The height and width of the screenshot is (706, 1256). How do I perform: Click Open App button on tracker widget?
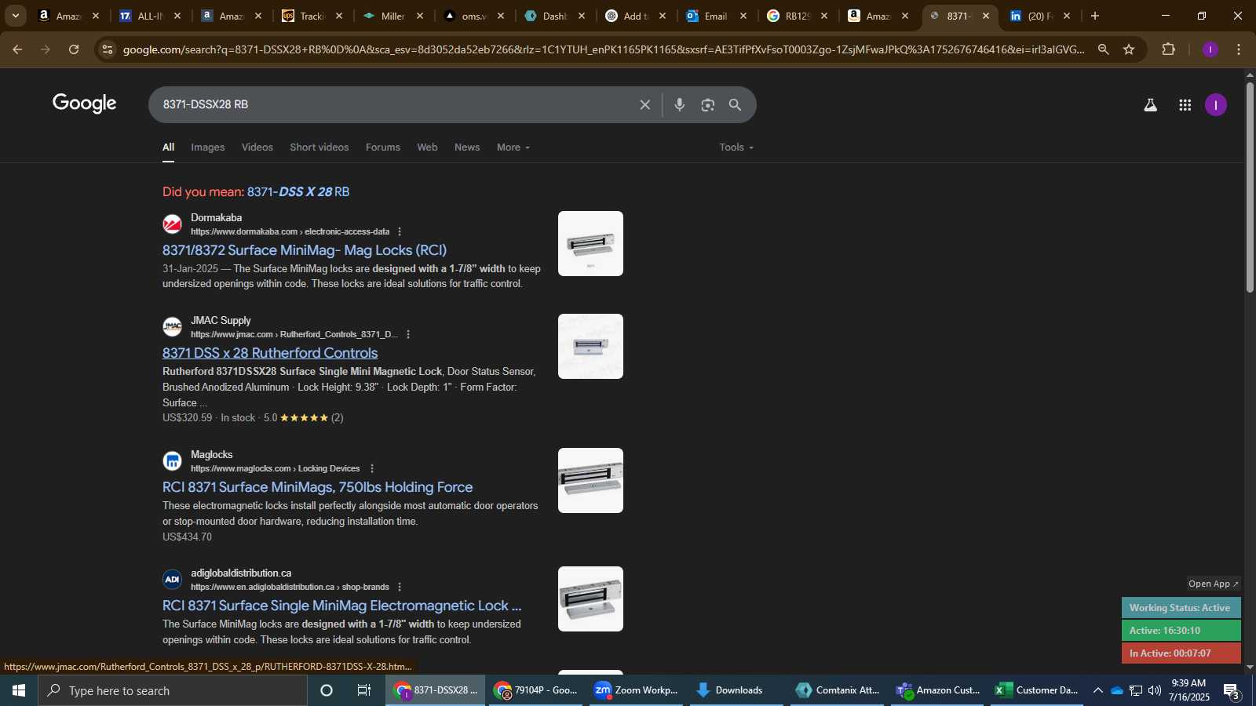pyautogui.click(x=1214, y=584)
